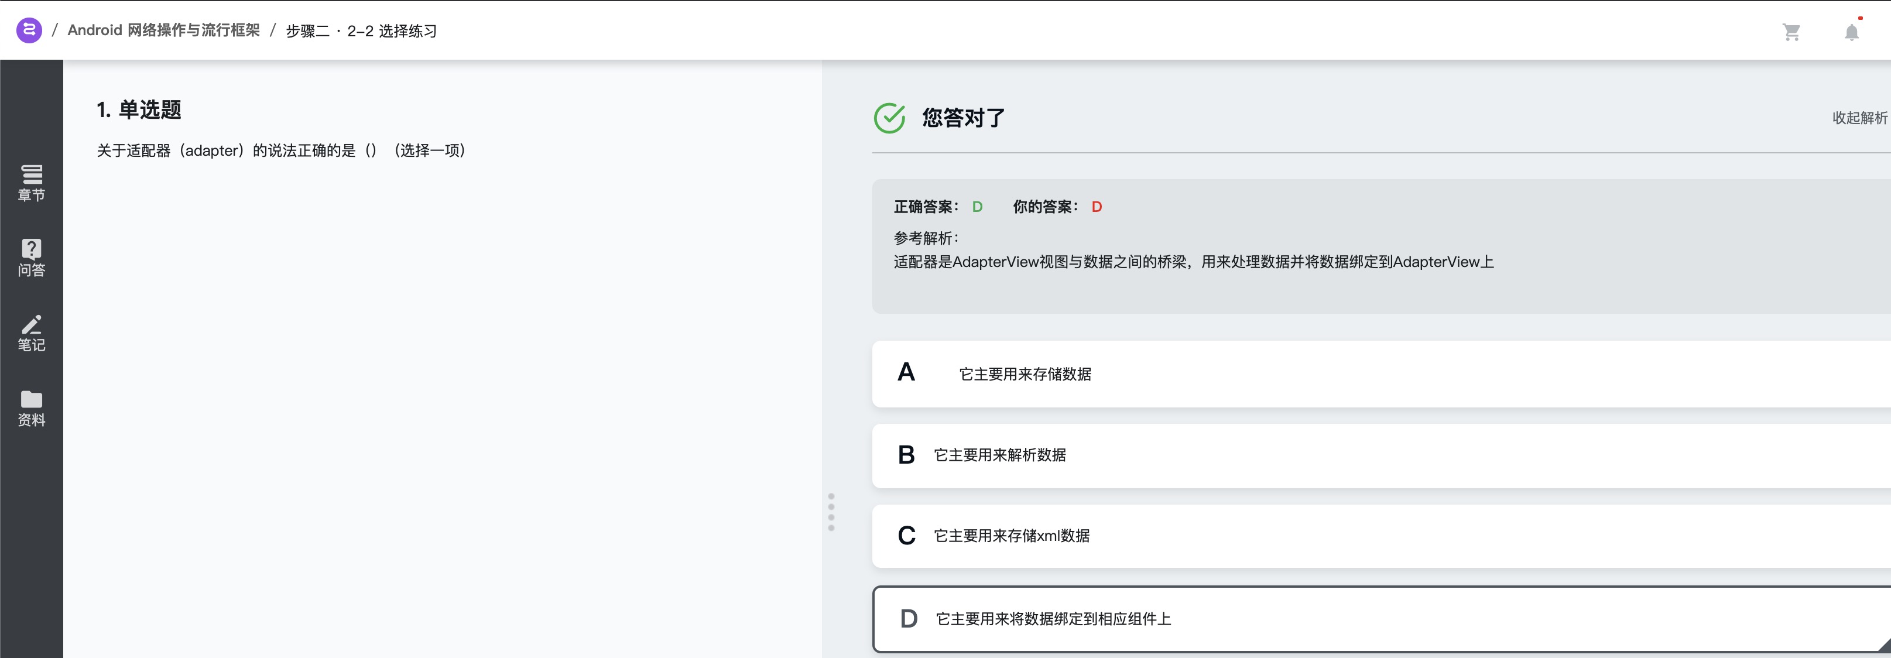Image resolution: width=1891 pixels, height=658 pixels.
Task: Click the 正确答案 label
Action: [x=926, y=207]
